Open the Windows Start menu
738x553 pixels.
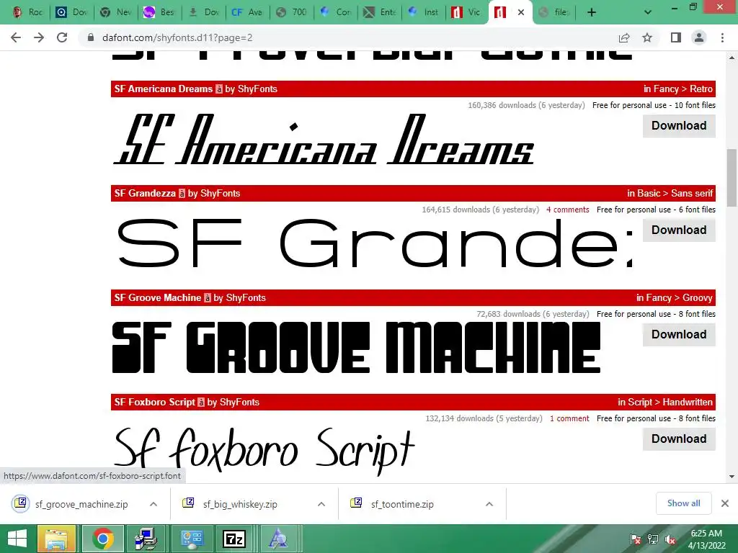(17, 539)
